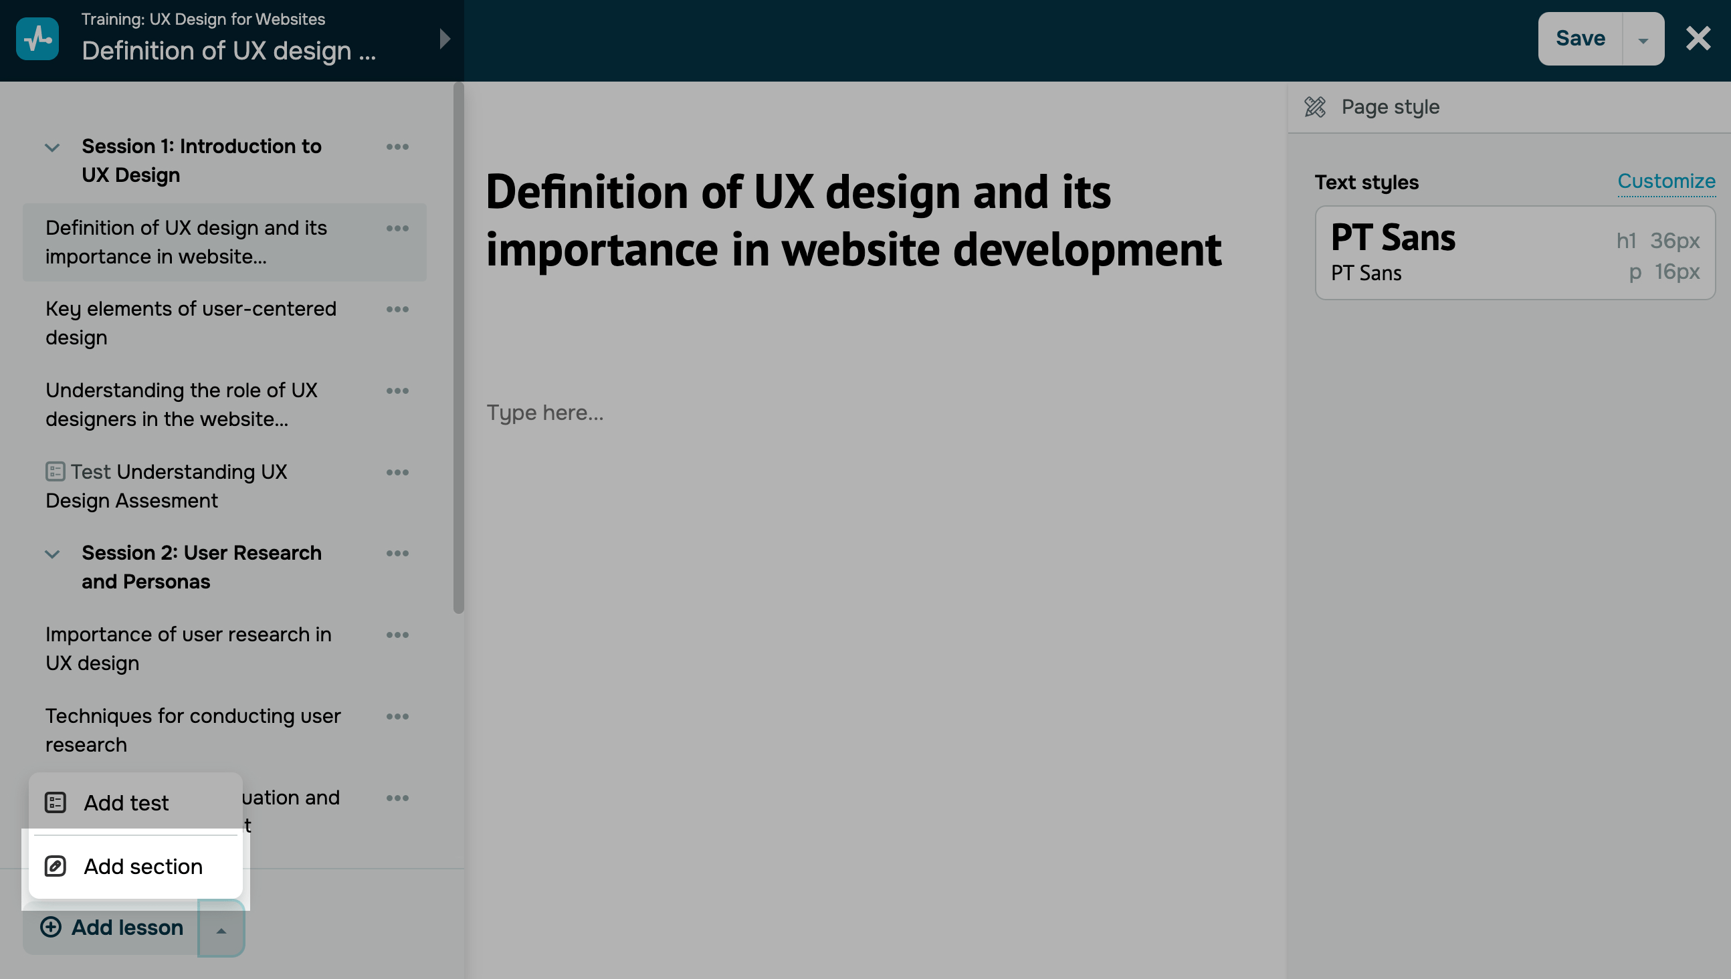This screenshot has height=979, width=1731.
Task: Open options for Session 2 section
Action: 397,554
